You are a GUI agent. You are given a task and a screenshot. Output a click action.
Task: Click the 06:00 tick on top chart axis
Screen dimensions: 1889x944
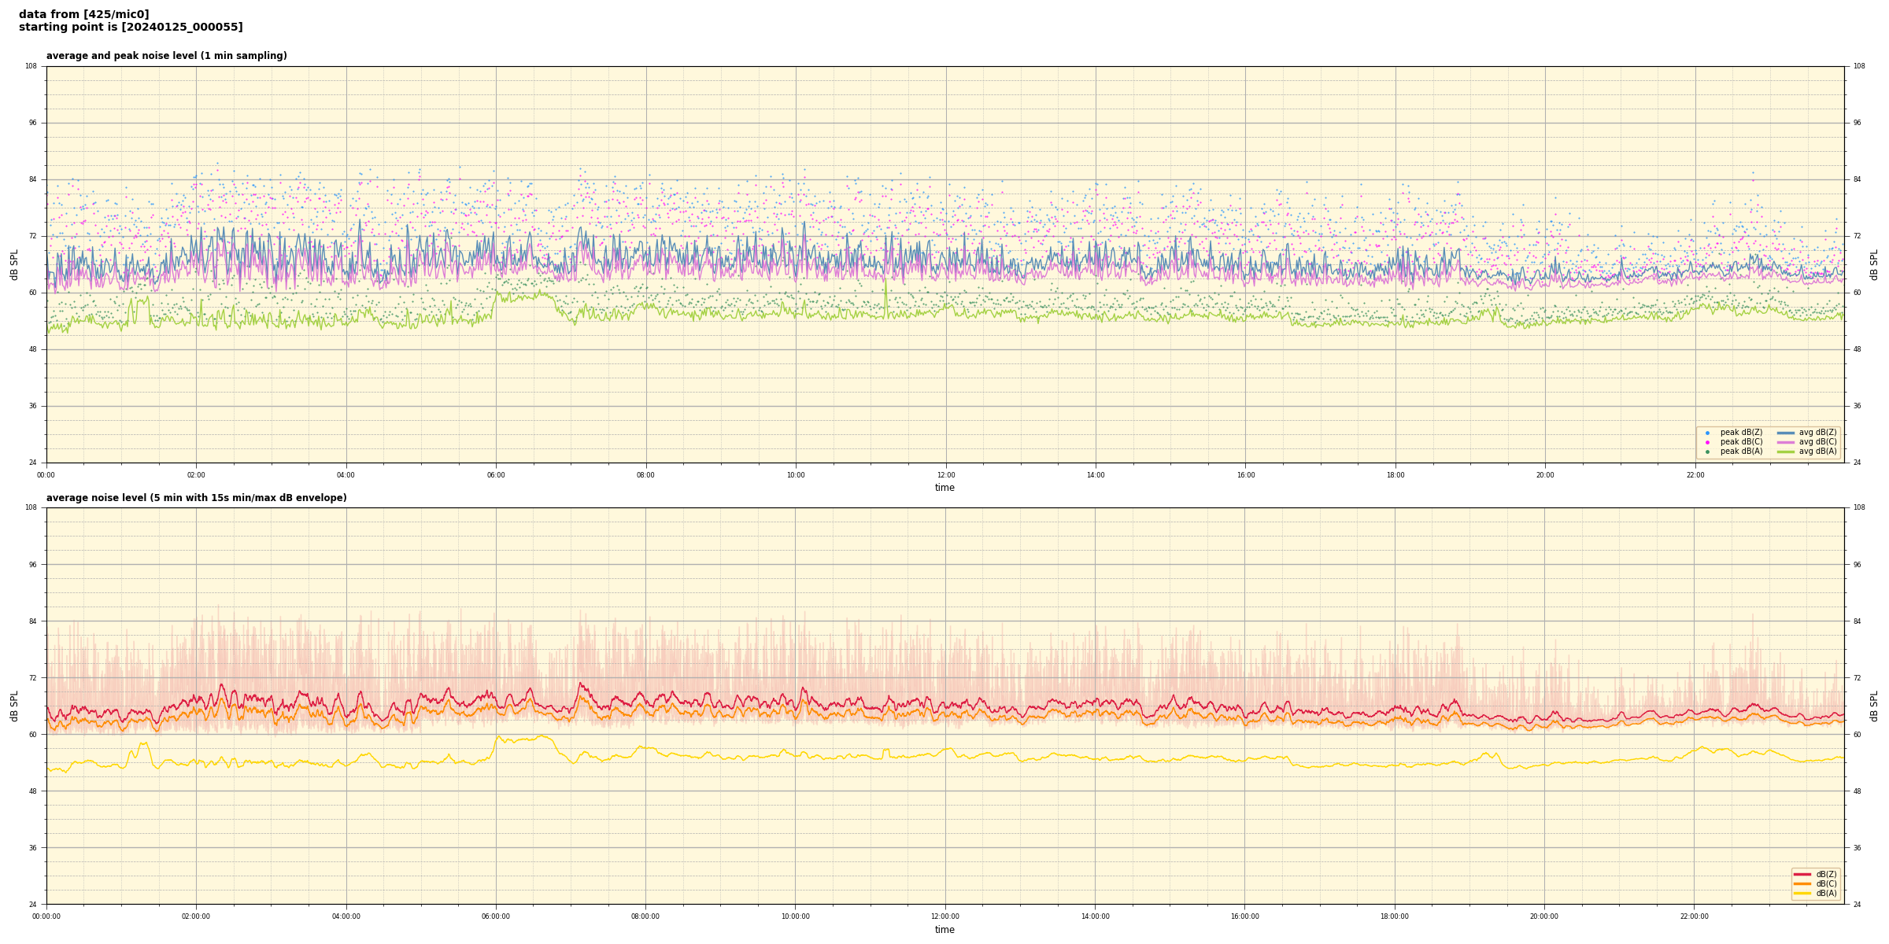pos(496,475)
